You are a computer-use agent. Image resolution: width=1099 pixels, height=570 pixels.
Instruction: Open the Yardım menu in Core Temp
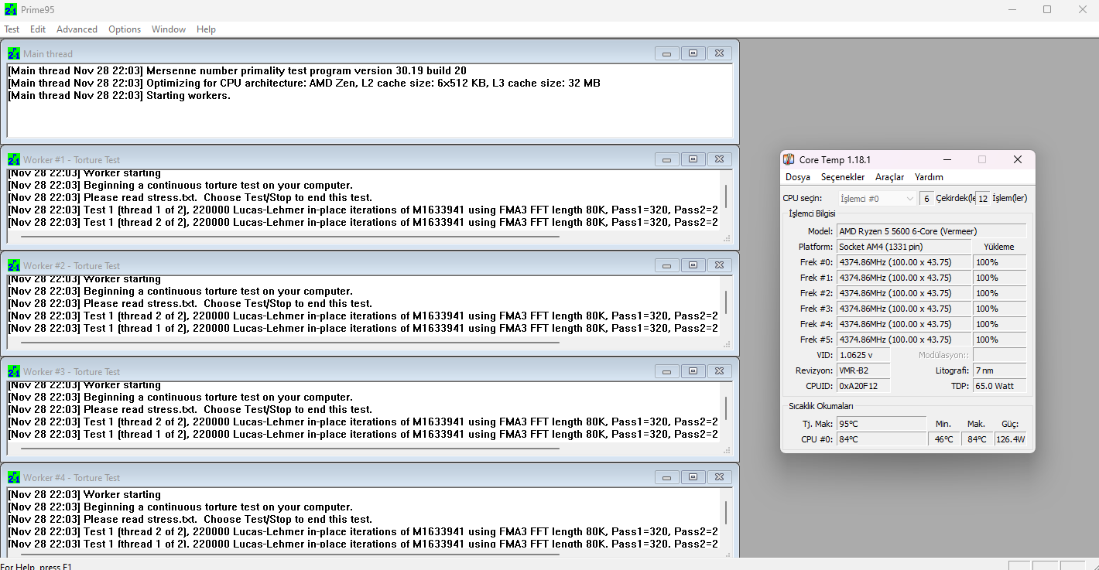tap(929, 177)
